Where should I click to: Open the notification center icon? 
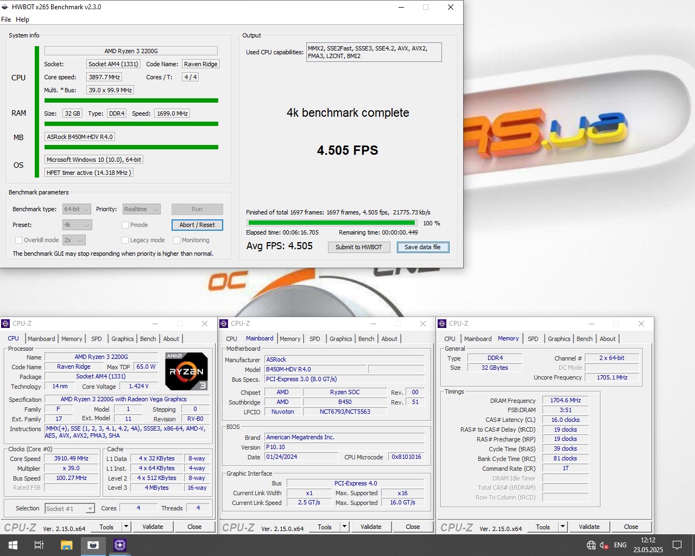click(677, 545)
